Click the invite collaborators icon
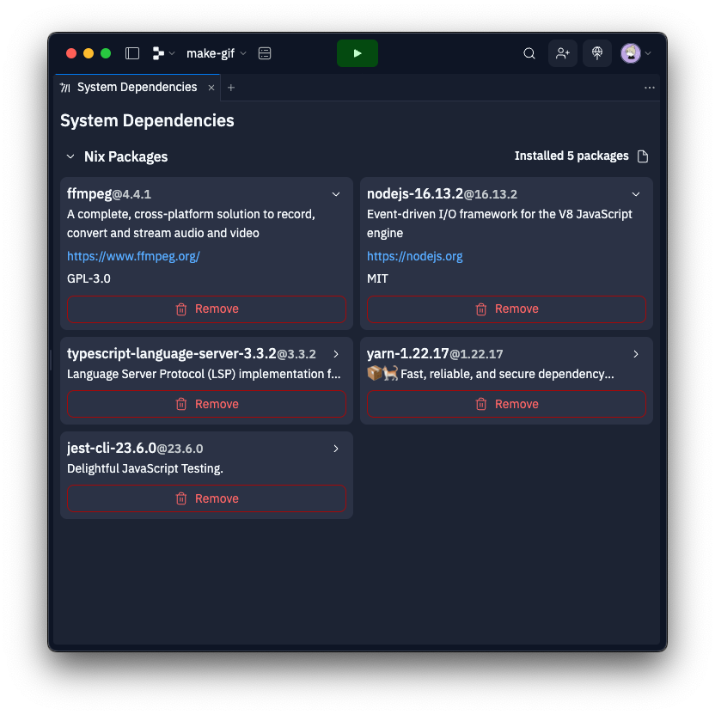715x715 pixels. (x=562, y=52)
